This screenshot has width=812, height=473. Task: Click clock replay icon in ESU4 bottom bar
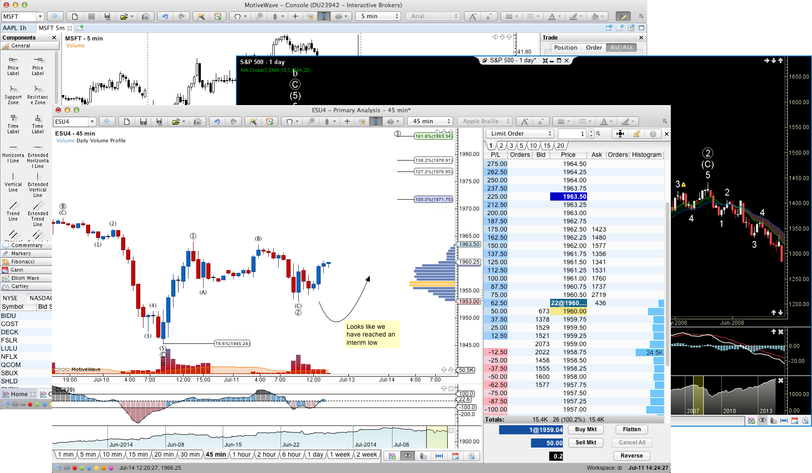pos(471,456)
